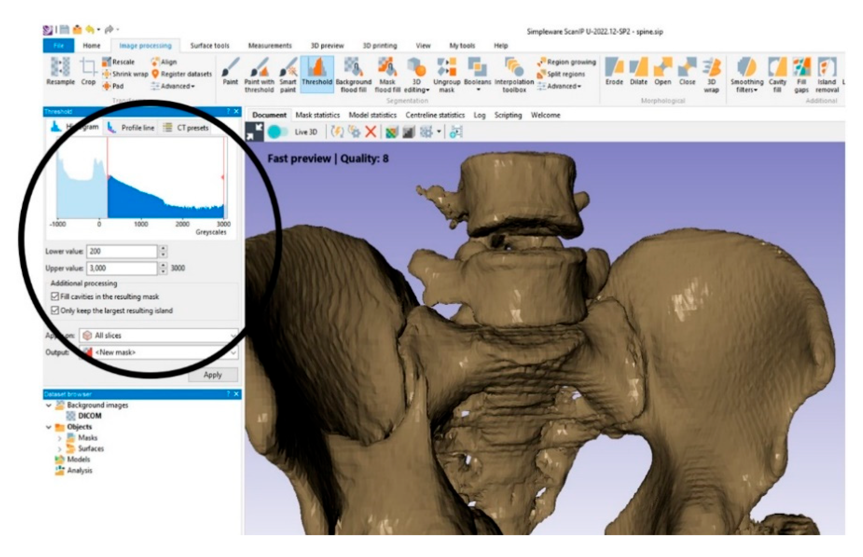Open the Mask statistics tab
This screenshot has width=863, height=557.
(x=317, y=115)
